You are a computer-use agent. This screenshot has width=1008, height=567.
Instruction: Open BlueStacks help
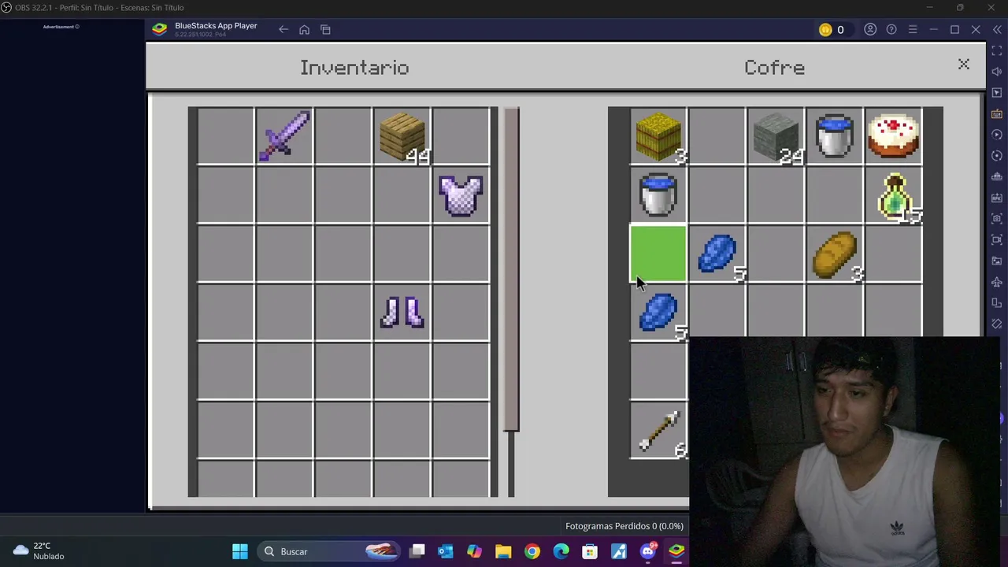point(891,30)
